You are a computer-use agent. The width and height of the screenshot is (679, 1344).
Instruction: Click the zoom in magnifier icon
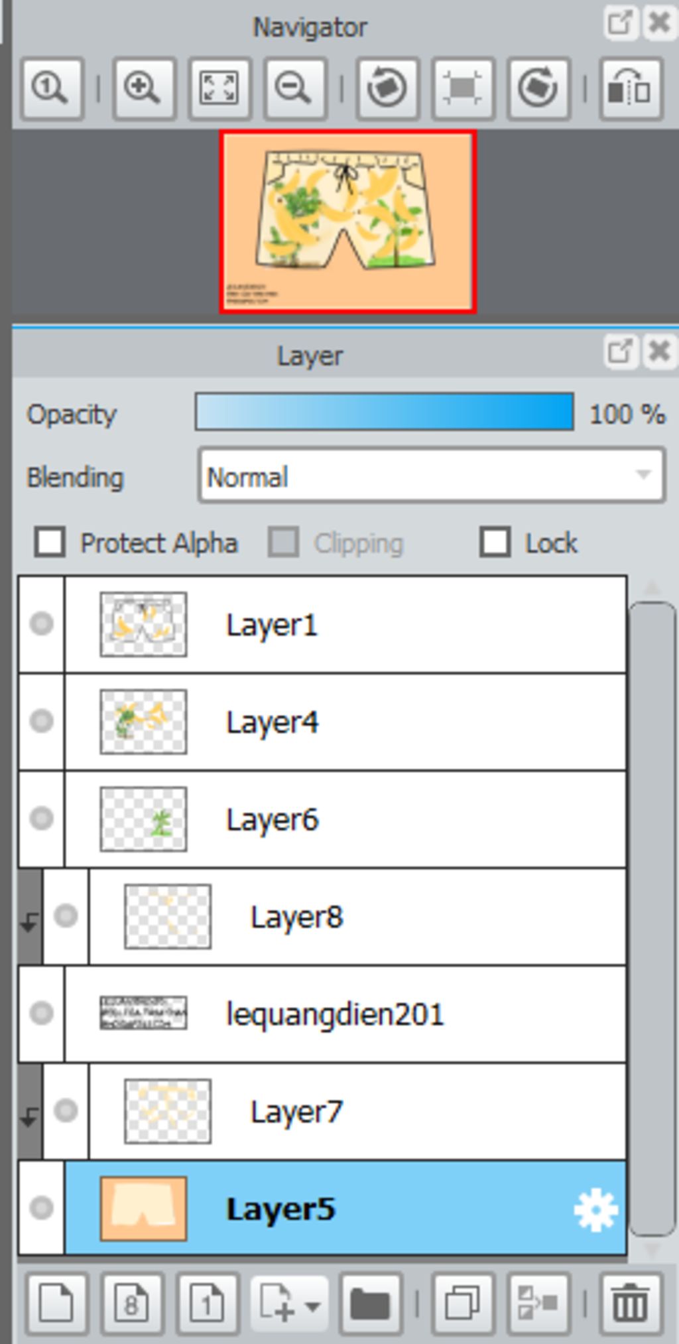144,88
